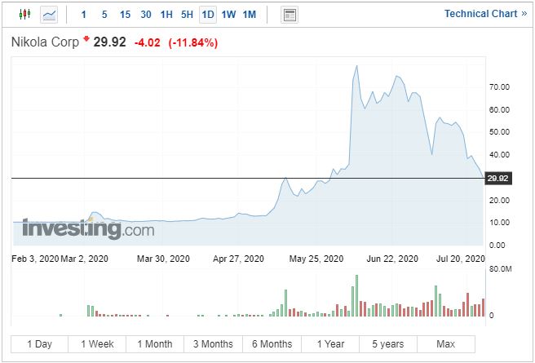The image size is (535, 363).
Task: Show the 1 Week range
Action: point(97,344)
